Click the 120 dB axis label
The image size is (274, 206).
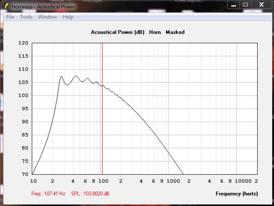pyautogui.click(x=23, y=43)
